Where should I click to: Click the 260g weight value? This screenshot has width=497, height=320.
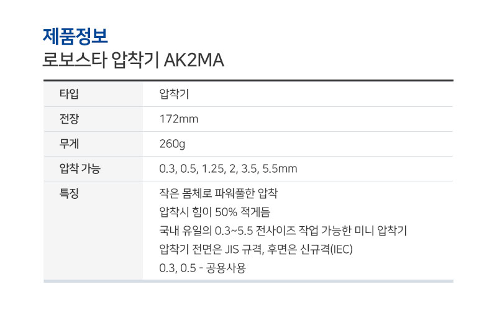[x=172, y=144]
